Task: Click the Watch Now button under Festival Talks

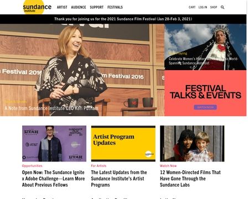Action: point(205,107)
